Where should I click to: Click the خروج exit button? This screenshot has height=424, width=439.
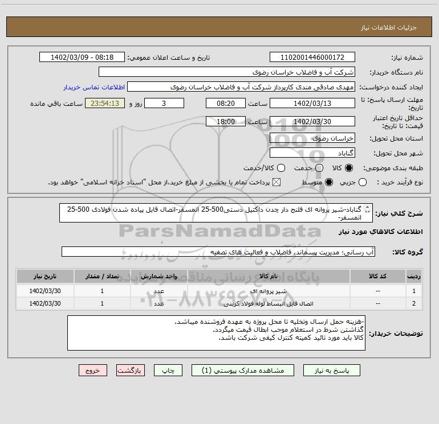click(x=93, y=371)
